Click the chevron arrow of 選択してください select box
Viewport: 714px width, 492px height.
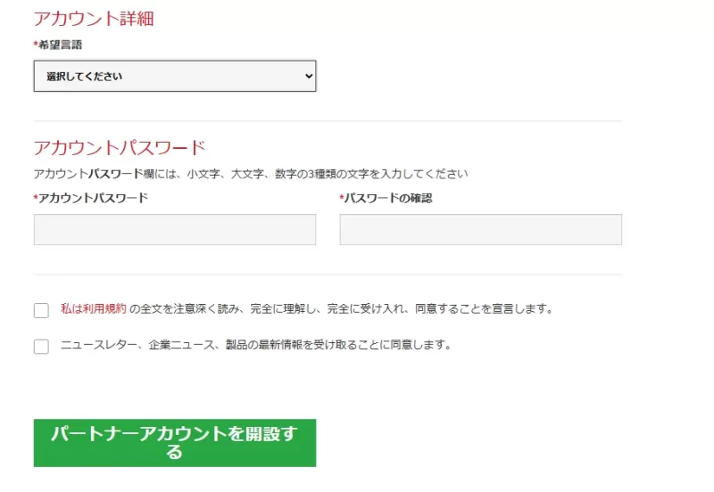point(309,77)
